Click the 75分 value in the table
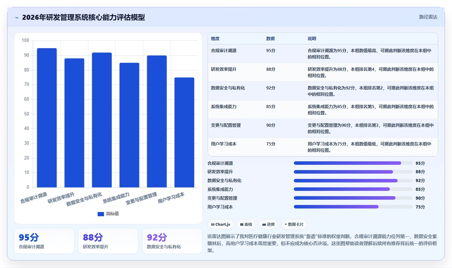The width and height of the screenshot is (452, 268). 271,144
